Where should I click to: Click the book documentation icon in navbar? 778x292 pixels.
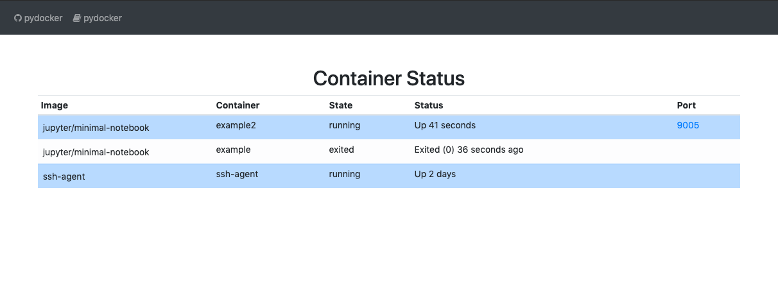pyautogui.click(x=76, y=18)
